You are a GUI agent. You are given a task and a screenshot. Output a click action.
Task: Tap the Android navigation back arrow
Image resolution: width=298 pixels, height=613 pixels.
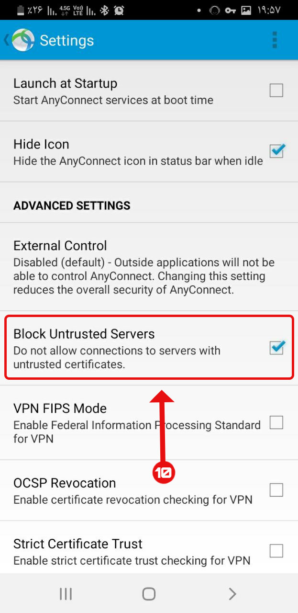tap(232, 594)
